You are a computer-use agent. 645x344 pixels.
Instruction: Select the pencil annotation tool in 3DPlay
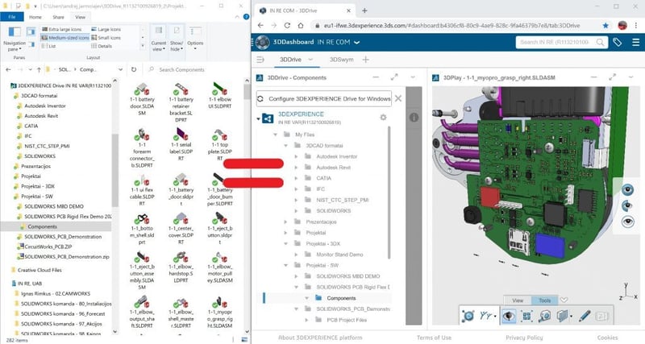pyautogui.click(x=585, y=316)
